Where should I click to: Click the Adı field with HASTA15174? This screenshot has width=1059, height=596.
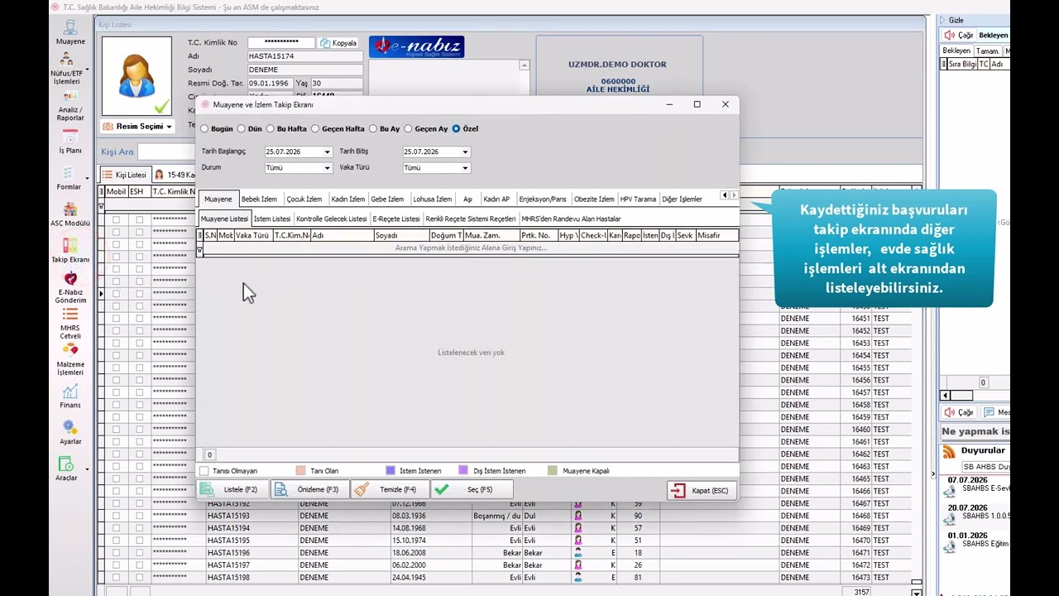click(304, 56)
